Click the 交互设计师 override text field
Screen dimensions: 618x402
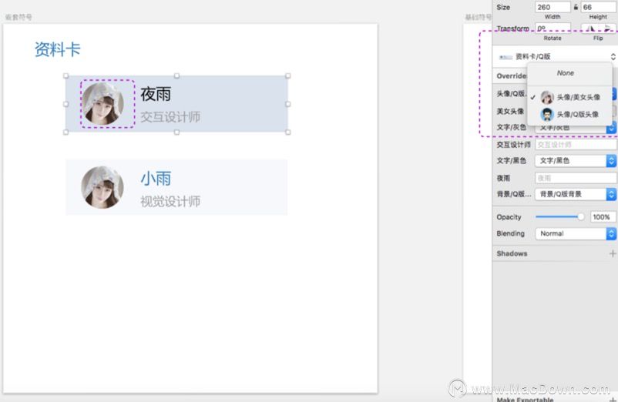click(576, 145)
